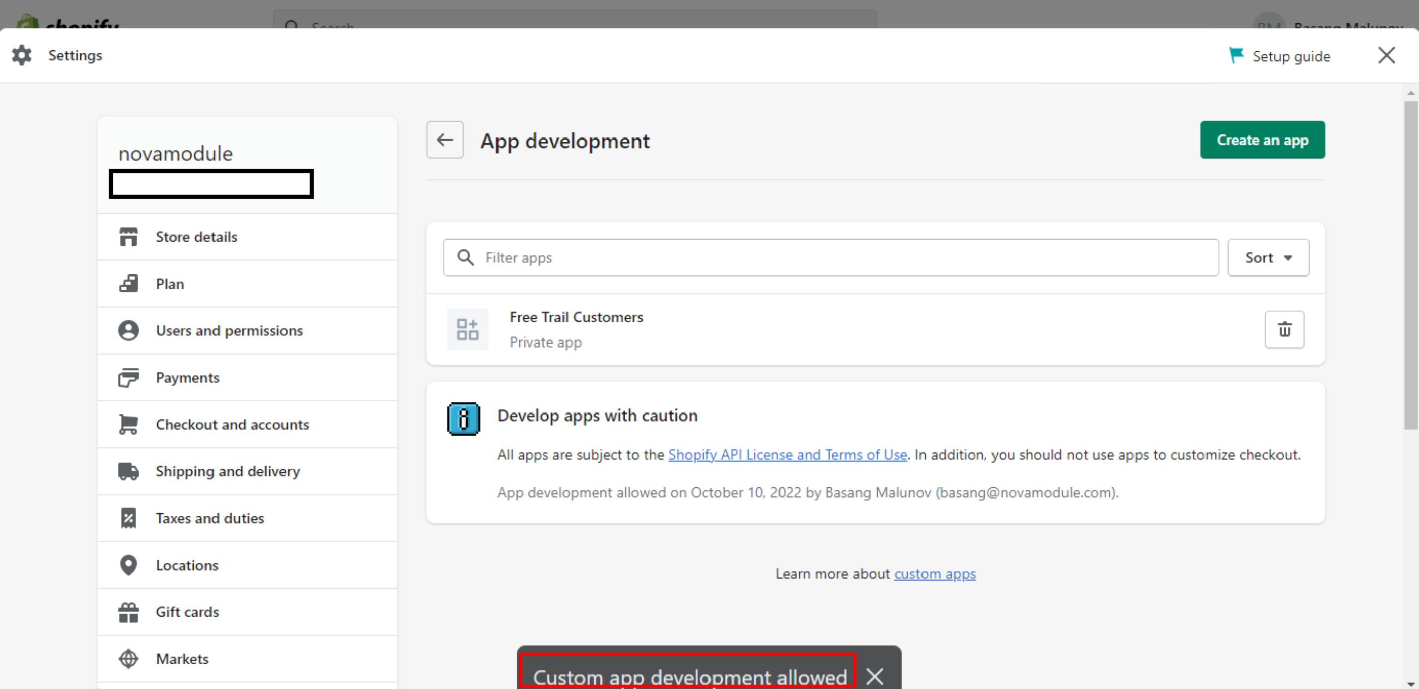Open Taxes and duties

pos(247,518)
